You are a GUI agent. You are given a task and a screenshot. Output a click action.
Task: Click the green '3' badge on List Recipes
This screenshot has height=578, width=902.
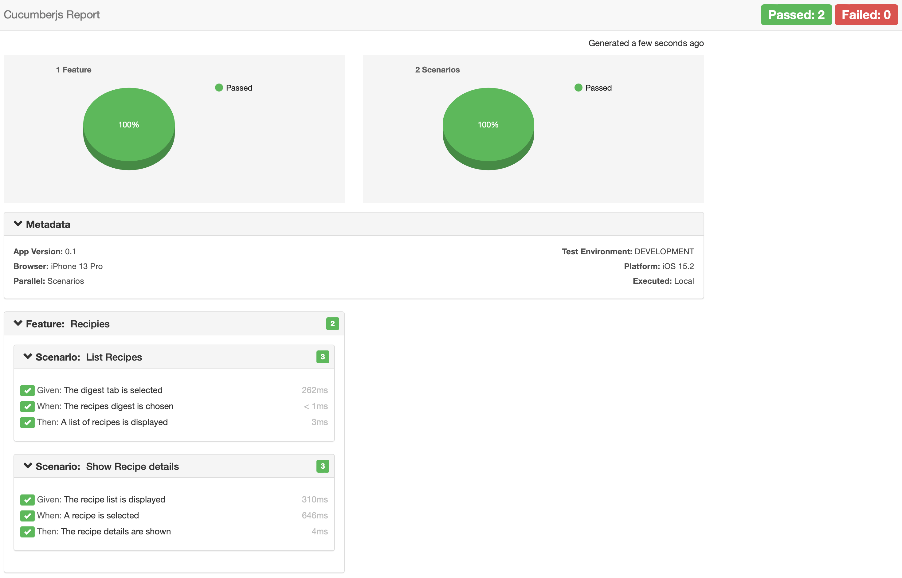(323, 357)
